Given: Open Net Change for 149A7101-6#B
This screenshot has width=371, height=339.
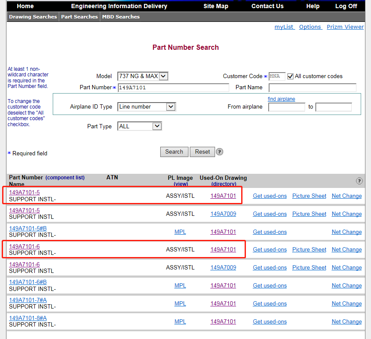Looking at the screenshot, I should 347,285.
